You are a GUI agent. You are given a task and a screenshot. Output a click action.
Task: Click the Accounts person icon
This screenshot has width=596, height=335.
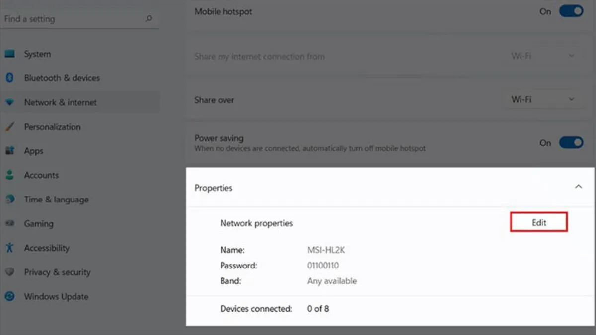point(9,175)
